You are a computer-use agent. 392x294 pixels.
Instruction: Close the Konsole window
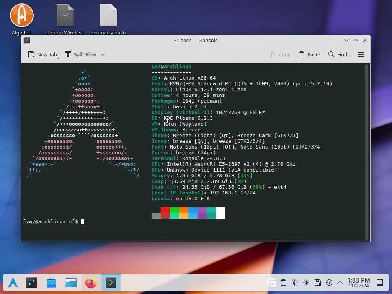[365, 40]
